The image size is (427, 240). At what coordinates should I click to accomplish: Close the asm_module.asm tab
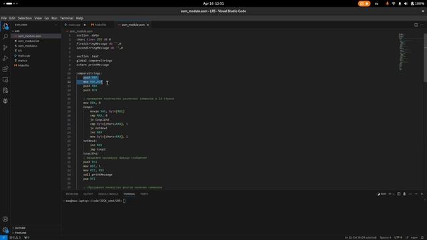(148, 25)
